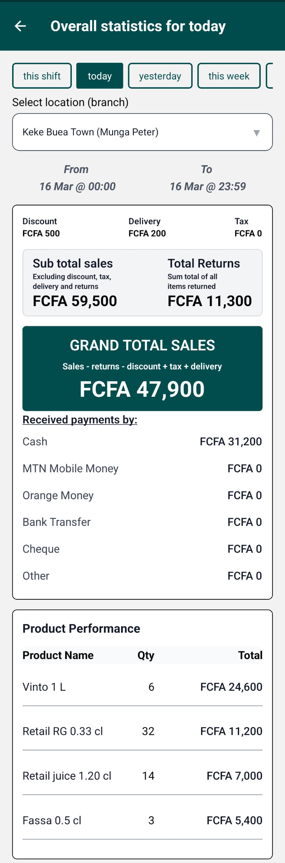Tap the back arrow icon

point(21,26)
